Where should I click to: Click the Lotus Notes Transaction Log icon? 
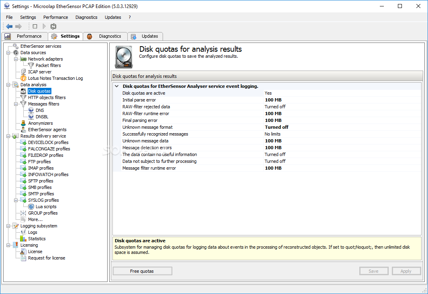point(23,78)
